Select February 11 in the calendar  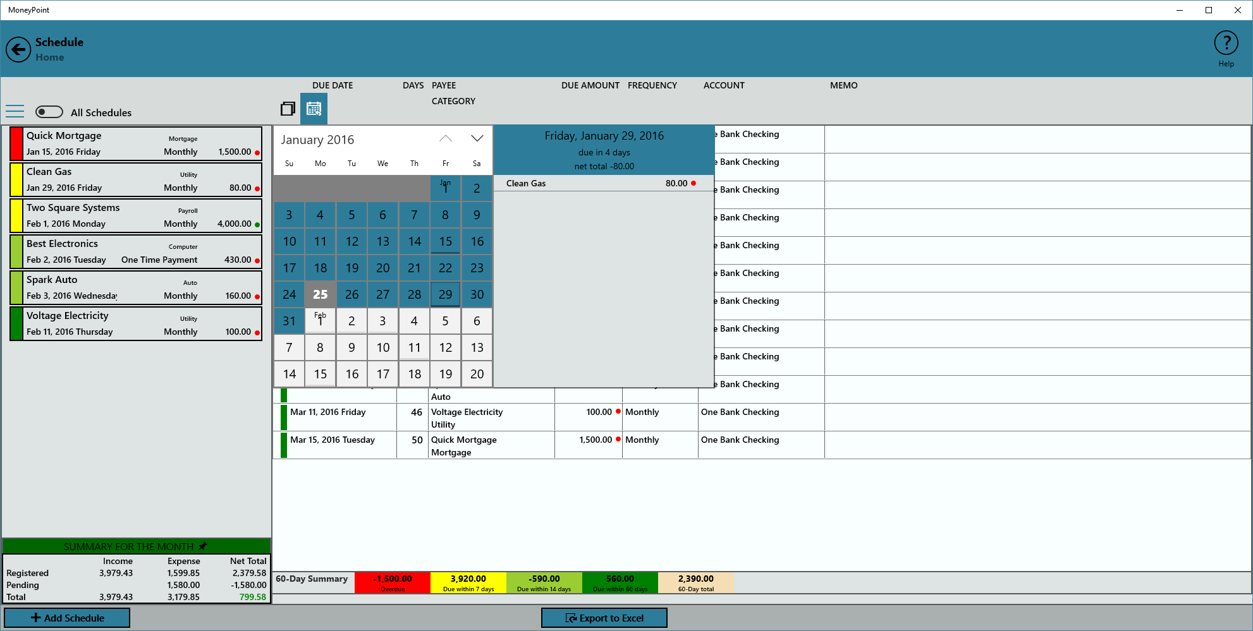click(x=415, y=347)
